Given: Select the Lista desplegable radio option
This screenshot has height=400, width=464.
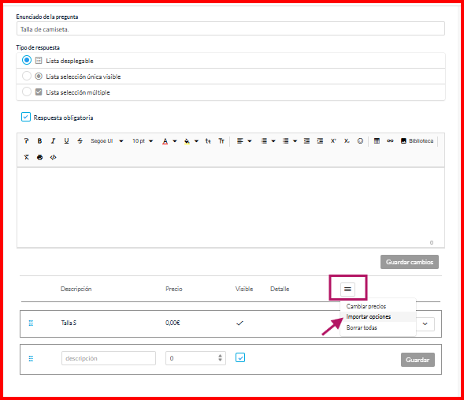Looking at the screenshot, I should (x=27, y=61).
